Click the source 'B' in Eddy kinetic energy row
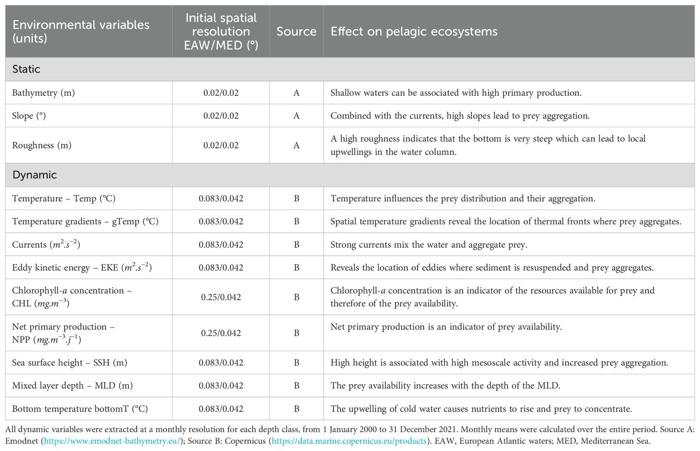 tap(296, 267)
